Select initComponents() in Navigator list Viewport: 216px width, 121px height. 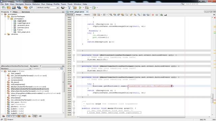[x=18, y=84]
